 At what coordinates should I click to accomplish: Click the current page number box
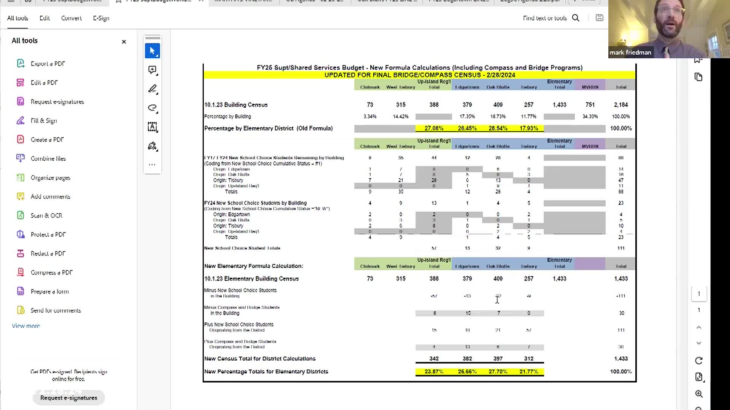tap(699, 294)
